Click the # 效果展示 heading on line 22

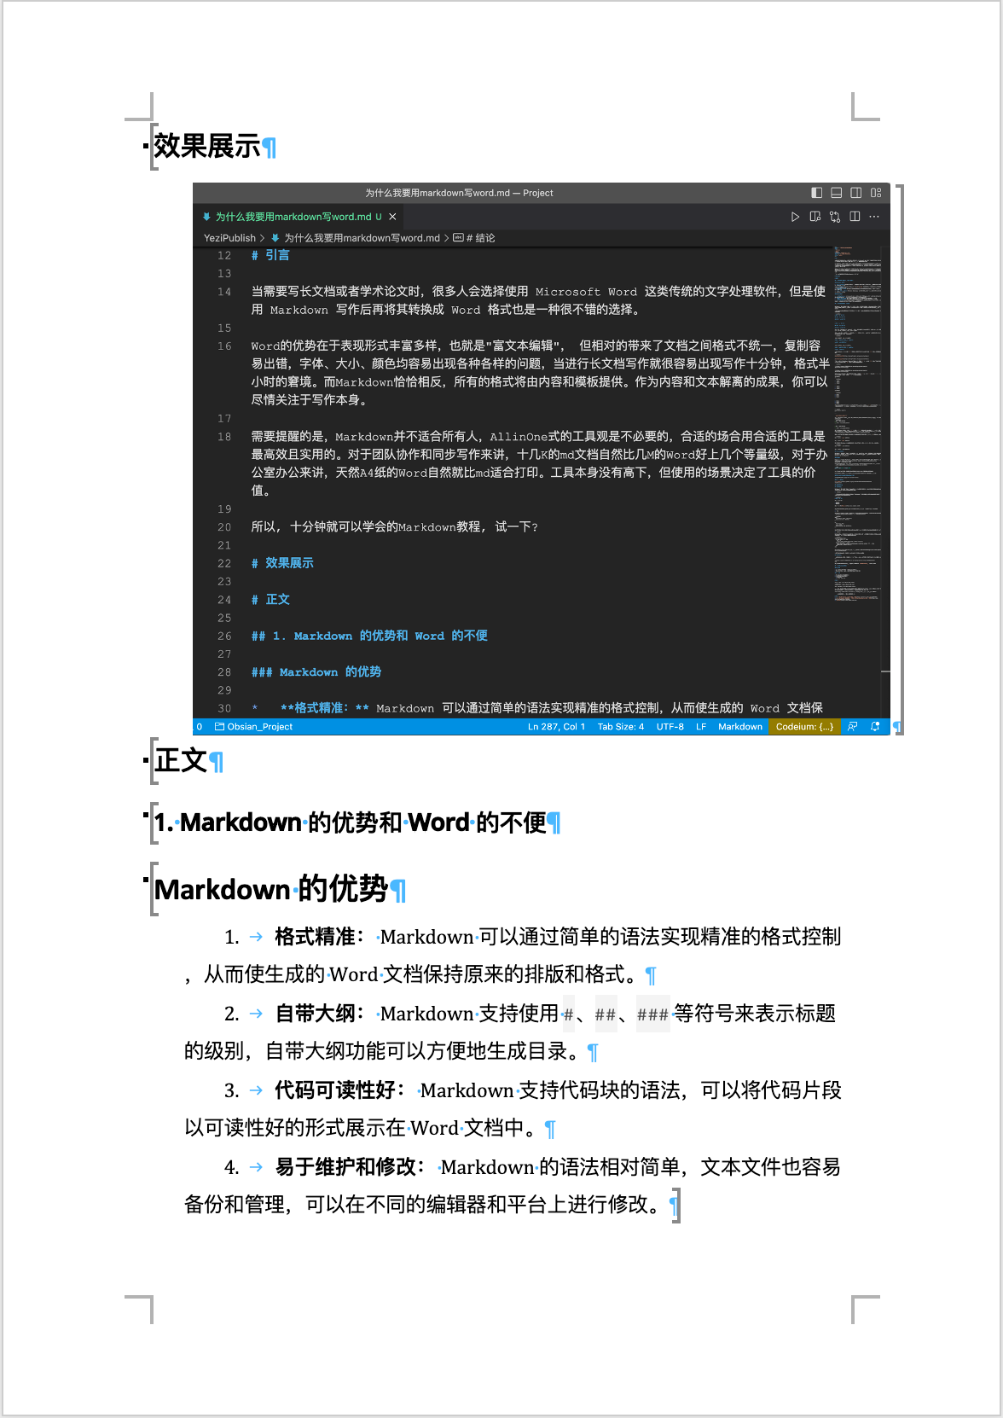(282, 563)
